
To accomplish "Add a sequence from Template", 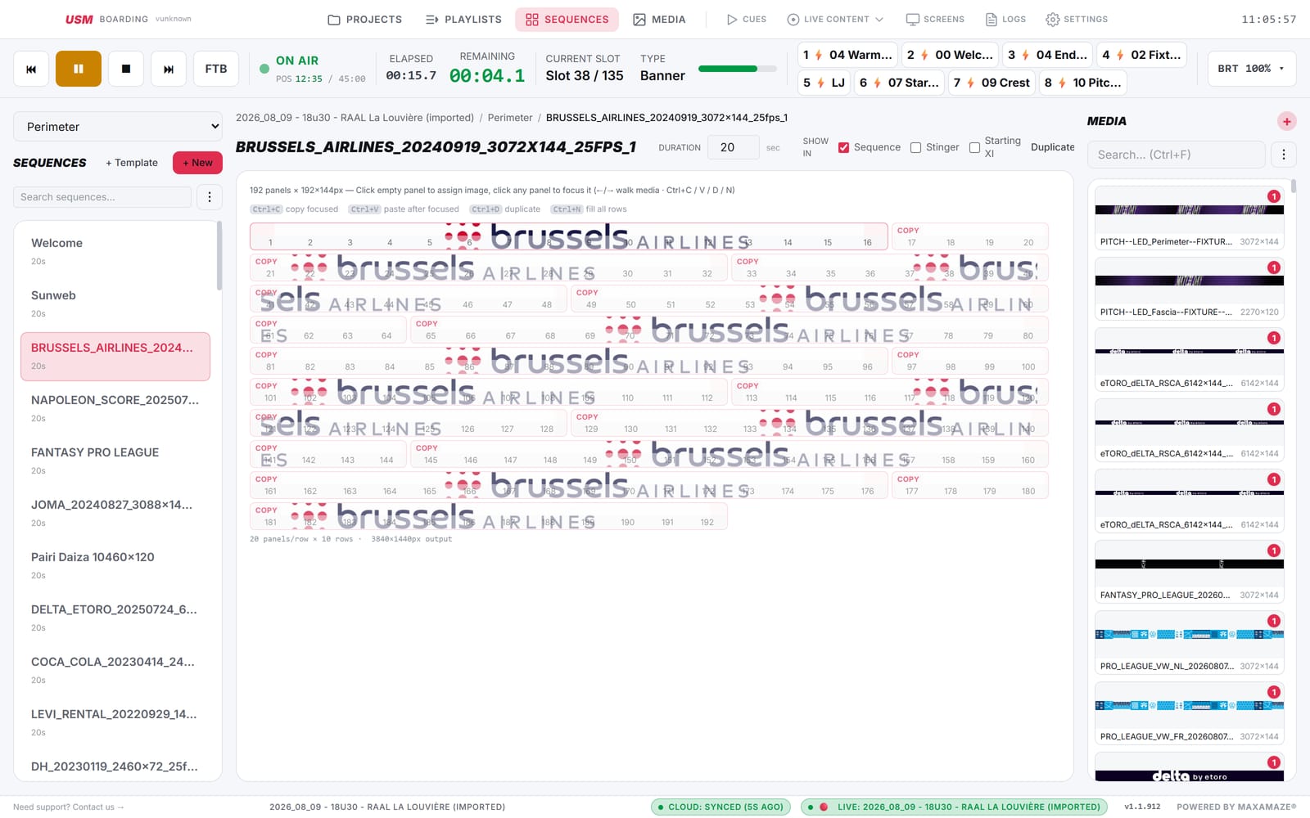I will point(132,163).
